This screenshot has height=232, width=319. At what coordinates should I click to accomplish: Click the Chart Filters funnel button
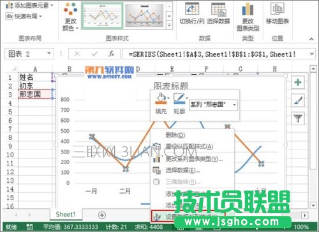(298, 118)
